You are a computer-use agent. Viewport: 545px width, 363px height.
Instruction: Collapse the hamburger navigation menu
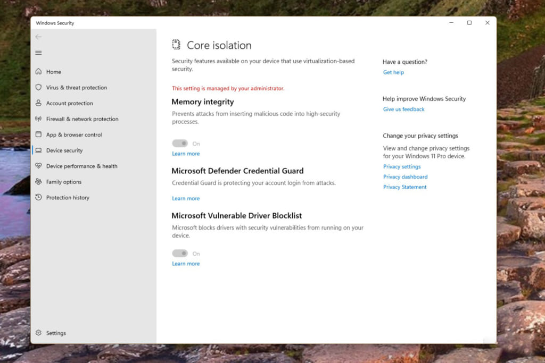click(x=38, y=53)
